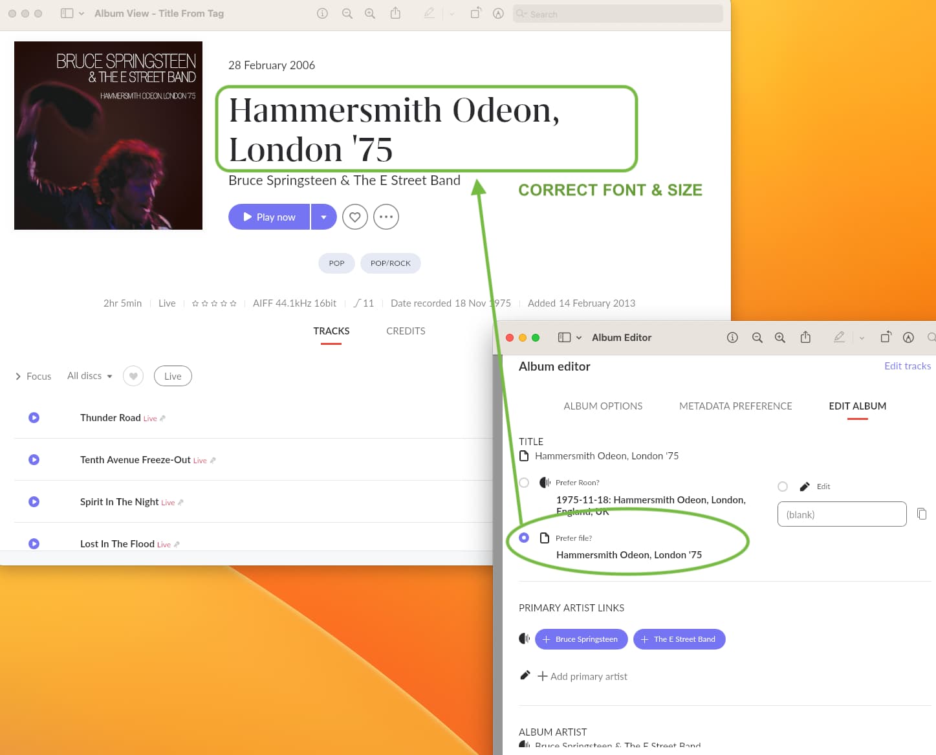Toggle the track favorites heart filter

click(133, 376)
